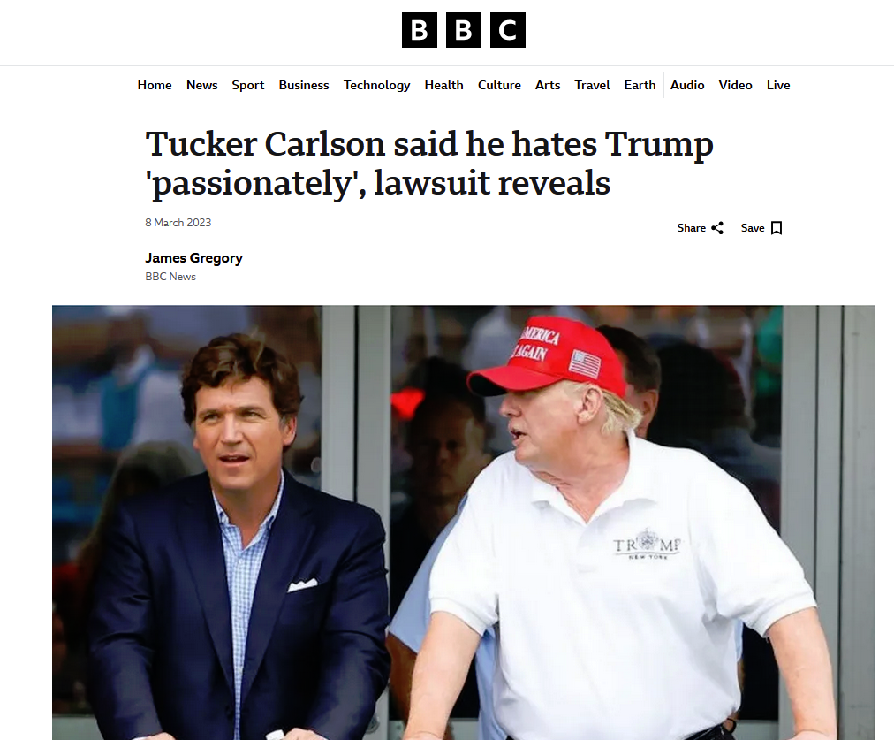This screenshot has width=894, height=740.
Task: Open the Audio section
Action: (x=687, y=85)
